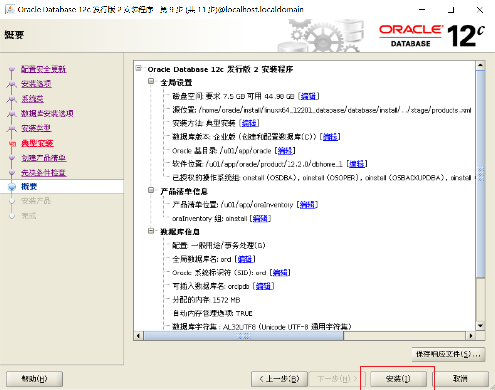The width and height of the screenshot is (495, 390).
Task: Edit the Oracle 基目录 path
Action: coord(285,151)
